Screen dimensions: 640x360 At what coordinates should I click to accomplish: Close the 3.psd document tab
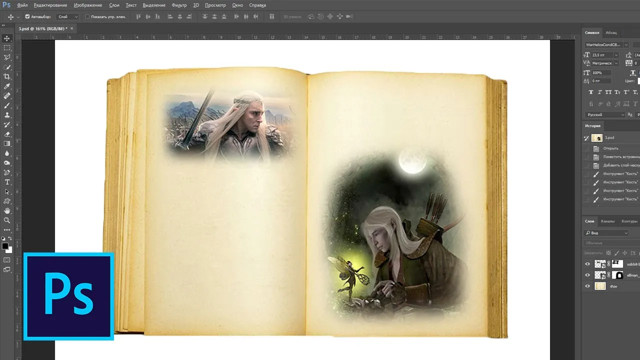[71, 28]
